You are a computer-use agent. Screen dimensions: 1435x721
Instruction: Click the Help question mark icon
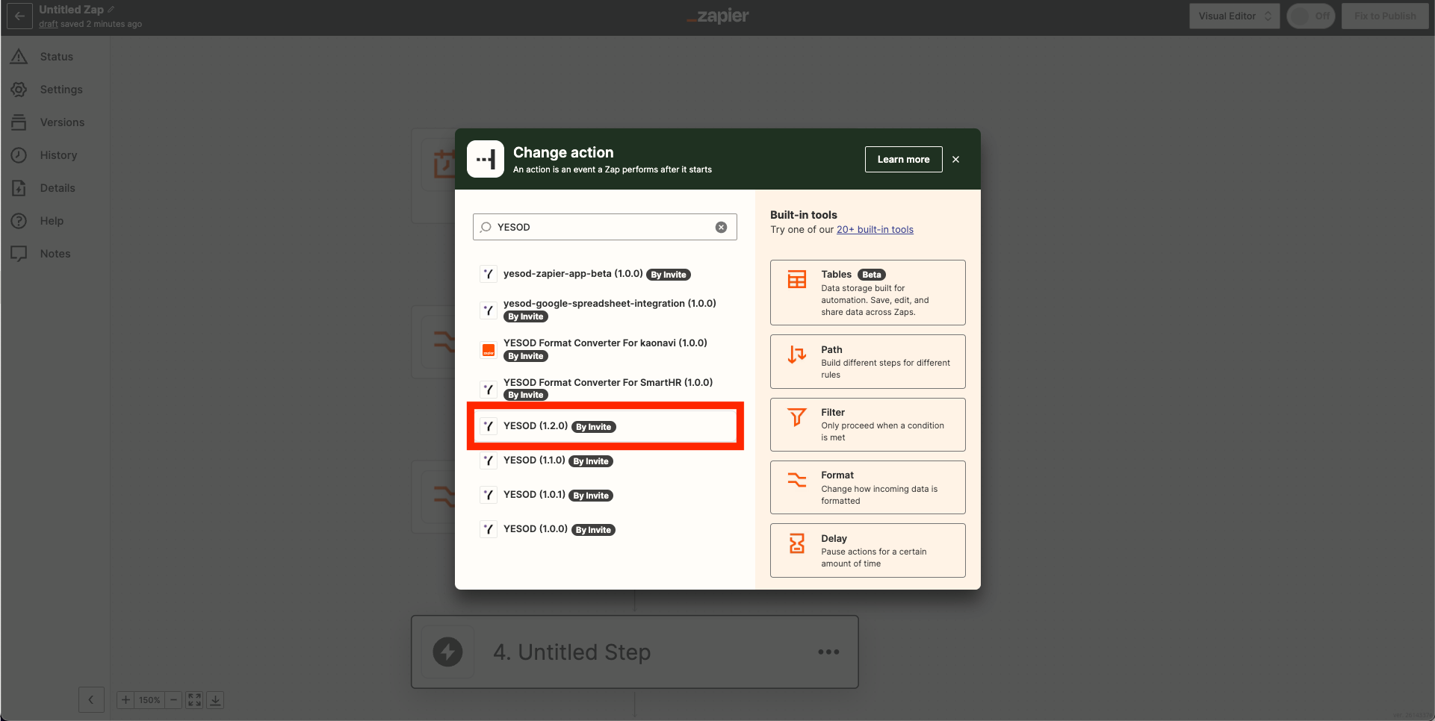[19, 221]
